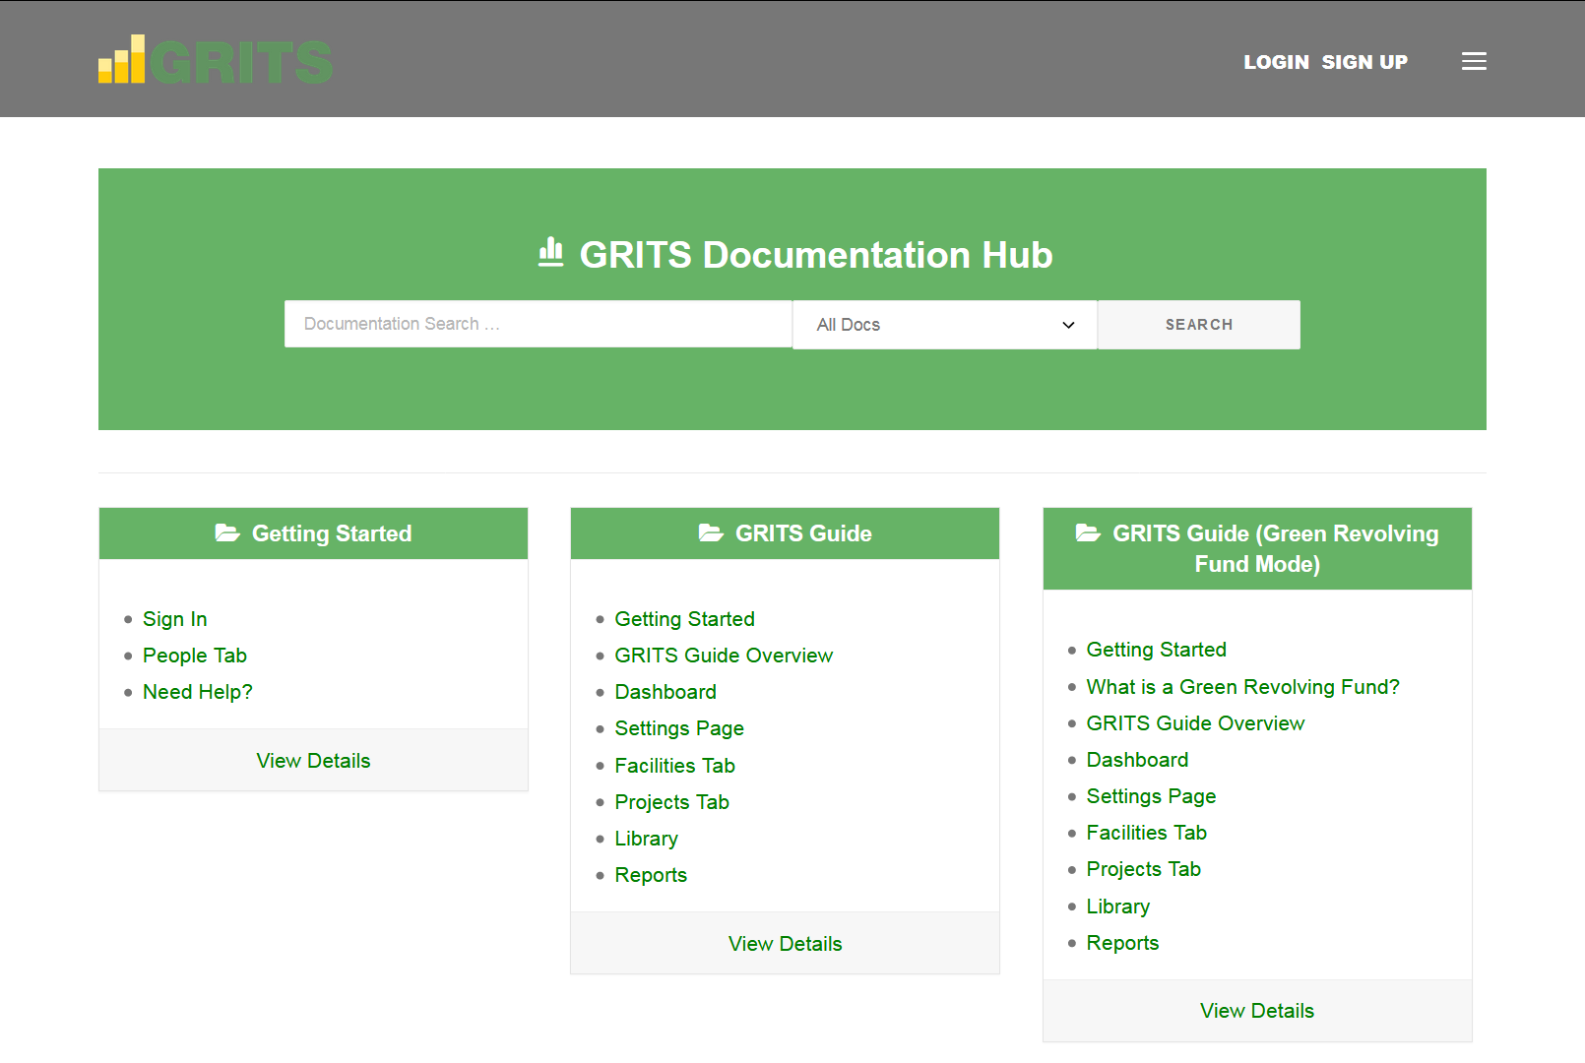Open Projects Tab in Green Revolving Fund card
This screenshot has width=1585, height=1063.
(x=1144, y=869)
